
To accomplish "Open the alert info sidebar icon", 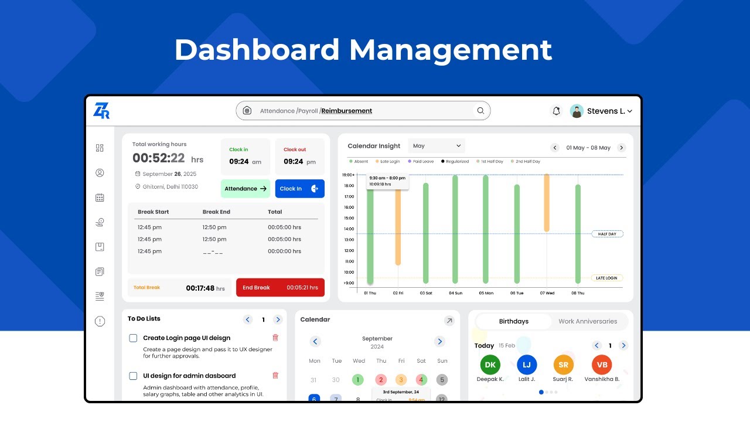I will [100, 321].
